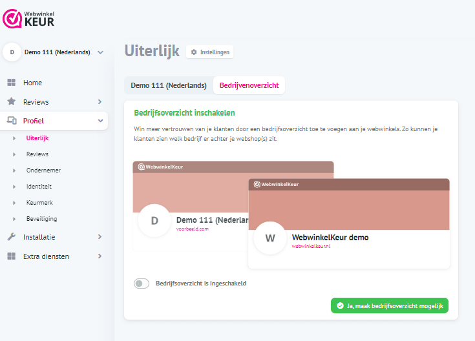Click the D avatar next to account name
This screenshot has width=475, height=341.
(12, 52)
